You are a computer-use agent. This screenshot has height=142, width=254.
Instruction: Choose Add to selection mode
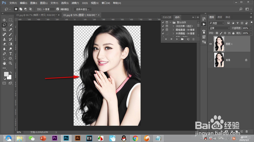tap(21, 9)
